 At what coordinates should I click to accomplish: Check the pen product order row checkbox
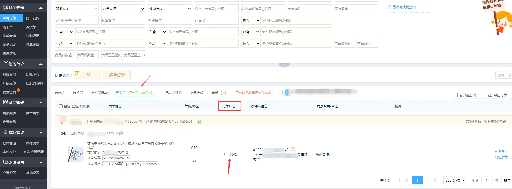point(62,154)
